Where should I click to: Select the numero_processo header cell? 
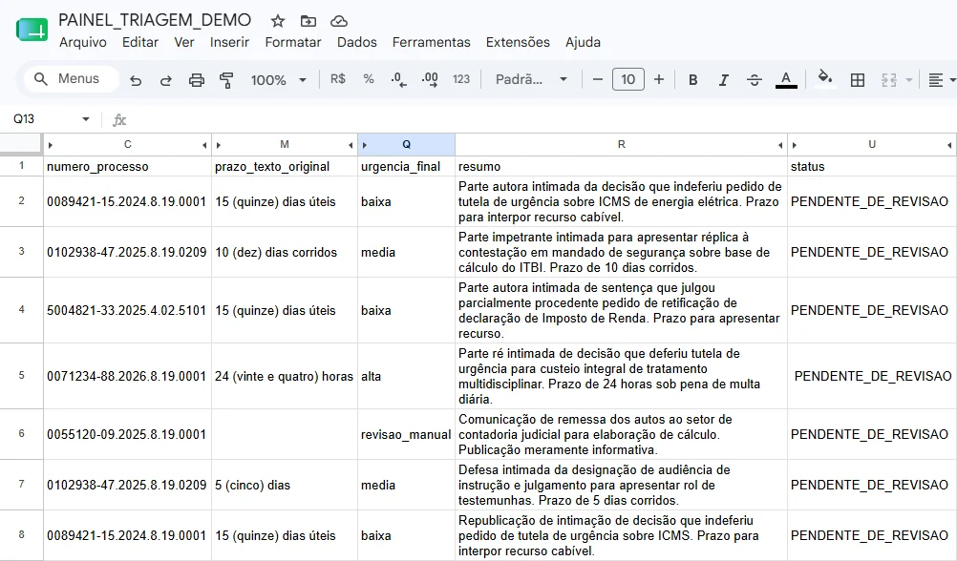128,166
